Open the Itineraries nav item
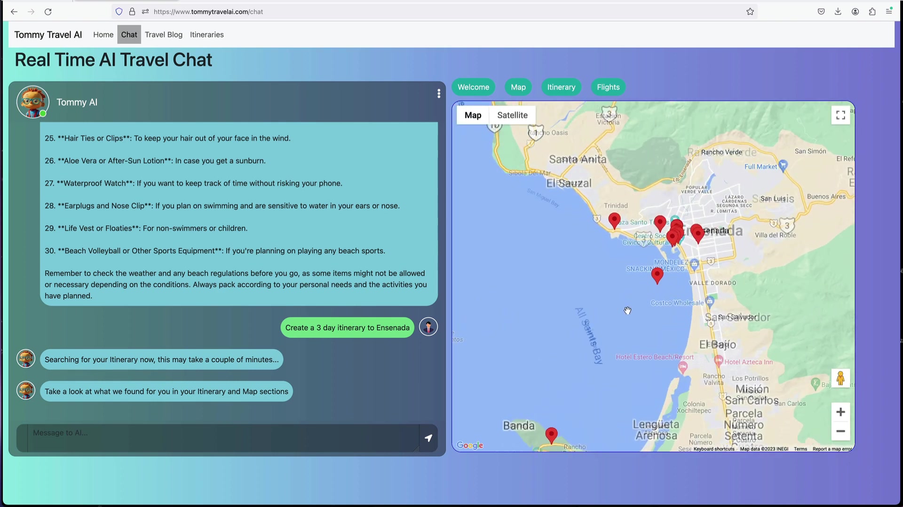This screenshot has width=903, height=507. [207, 35]
